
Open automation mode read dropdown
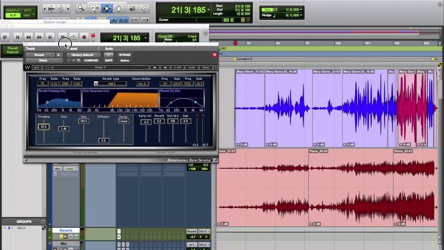click(71, 169)
